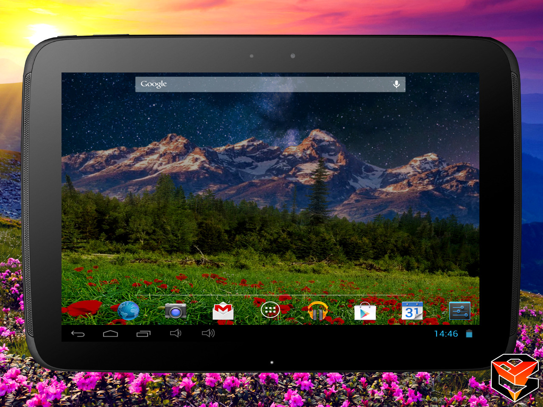This screenshot has height=407, width=543.
Task: Open the Calendar app showing 31
Action: coord(412,311)
